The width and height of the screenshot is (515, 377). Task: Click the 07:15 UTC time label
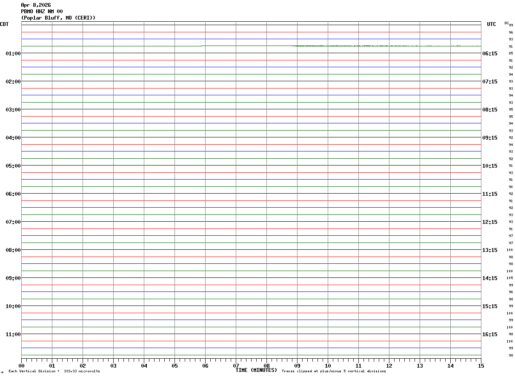click(490, 82)
